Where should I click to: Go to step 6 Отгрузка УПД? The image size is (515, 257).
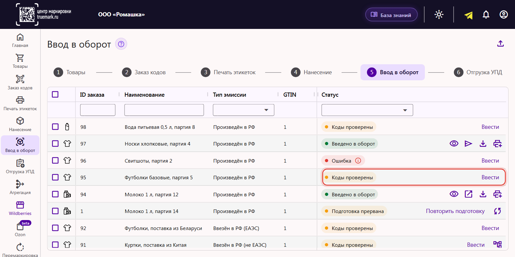tap(478, 72)
